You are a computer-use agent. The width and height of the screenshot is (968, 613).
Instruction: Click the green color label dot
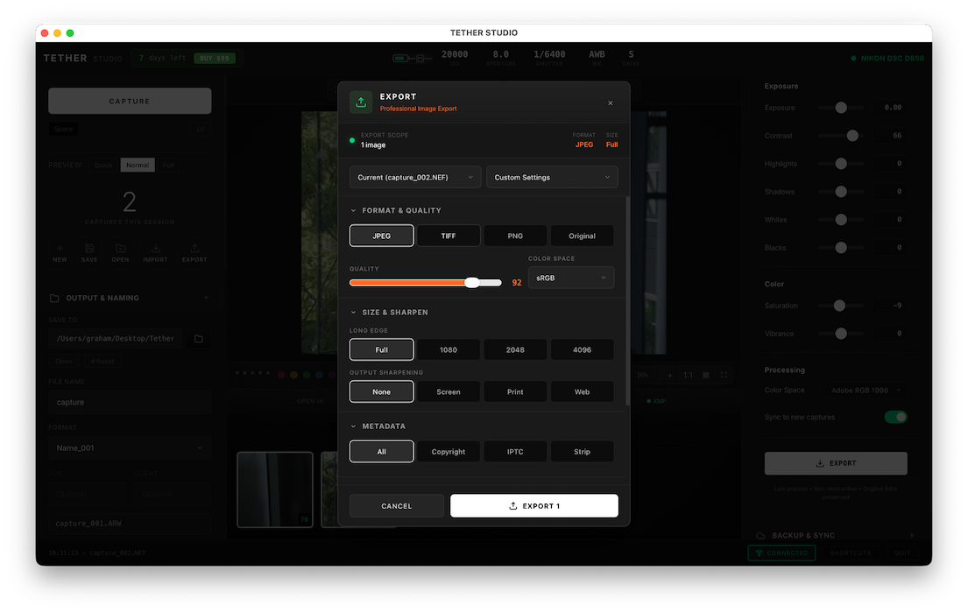point(307,375)
